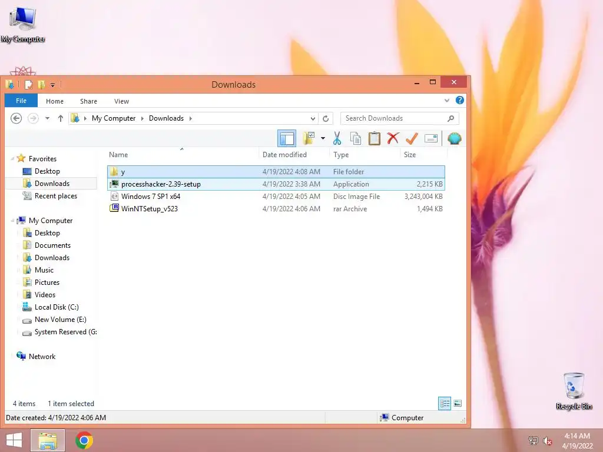Image resolution: width=603 pixels, height=452 pixels.
Task: Expand the arrow after My Computer breadcrumb
Action: point(143,118)
